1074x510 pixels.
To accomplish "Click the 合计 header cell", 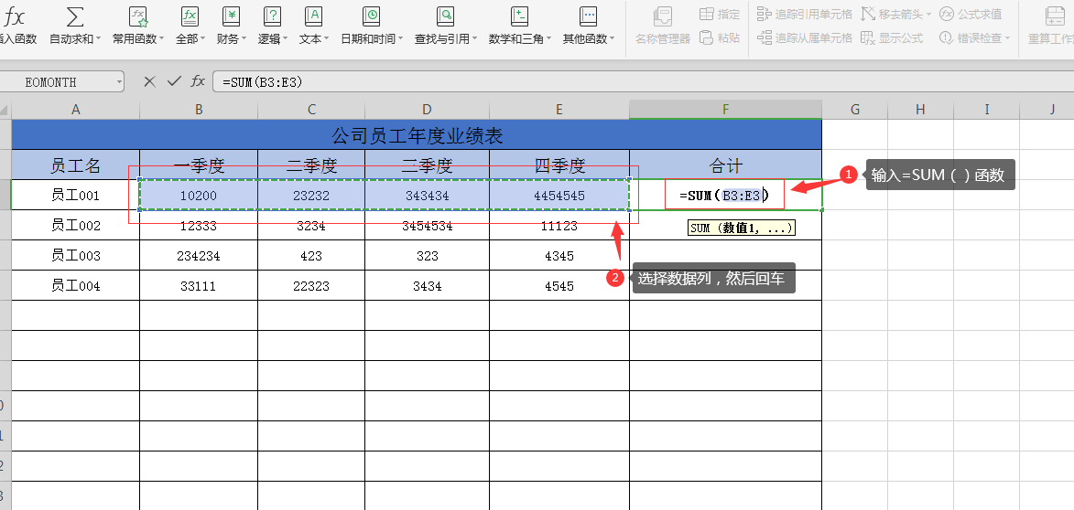I will tap(725, 165).
